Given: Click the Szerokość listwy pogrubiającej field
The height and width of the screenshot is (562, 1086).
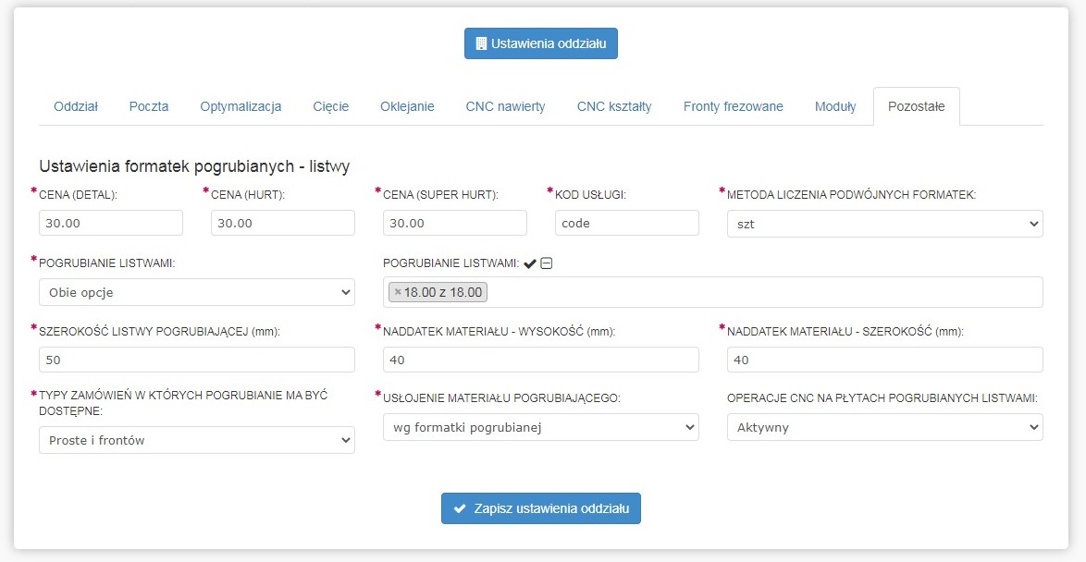Looking at the screenshot, I should pyautogui.click(x=196, y=360).
